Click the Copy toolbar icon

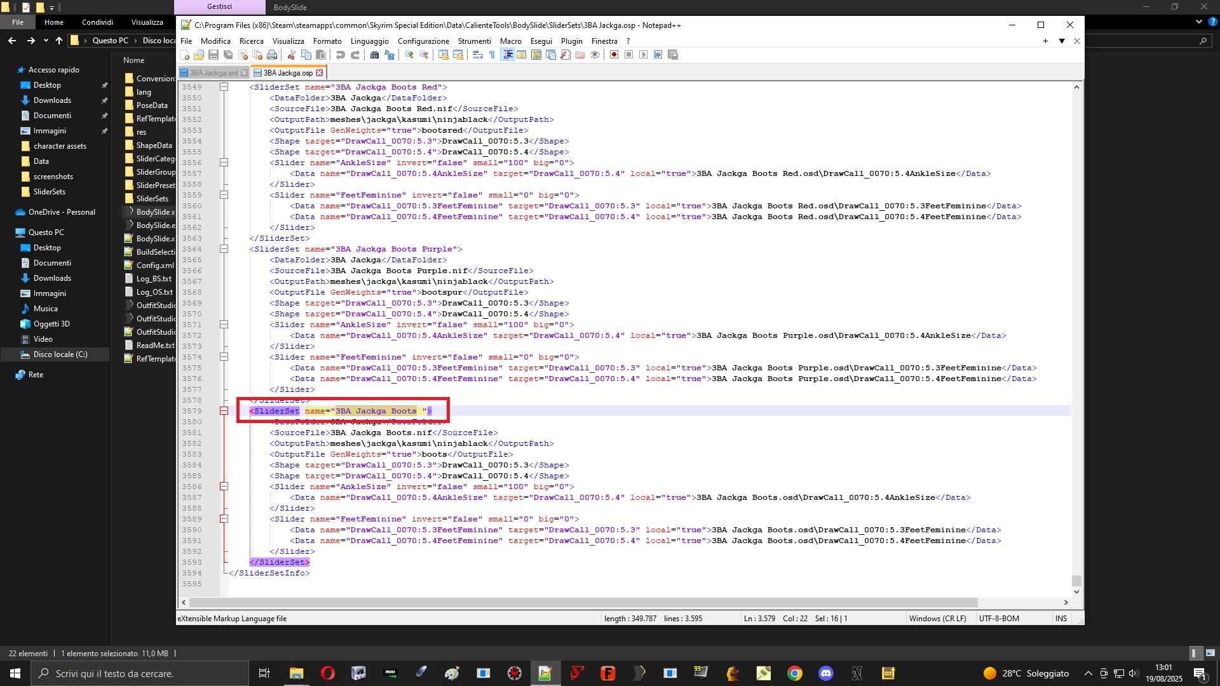click(306, 55)
